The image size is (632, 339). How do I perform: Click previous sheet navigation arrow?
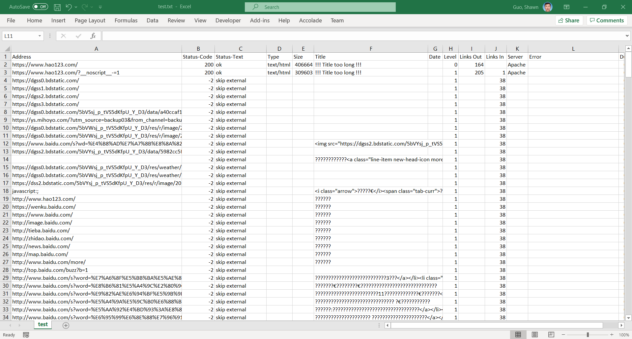[x=10, y=326]
